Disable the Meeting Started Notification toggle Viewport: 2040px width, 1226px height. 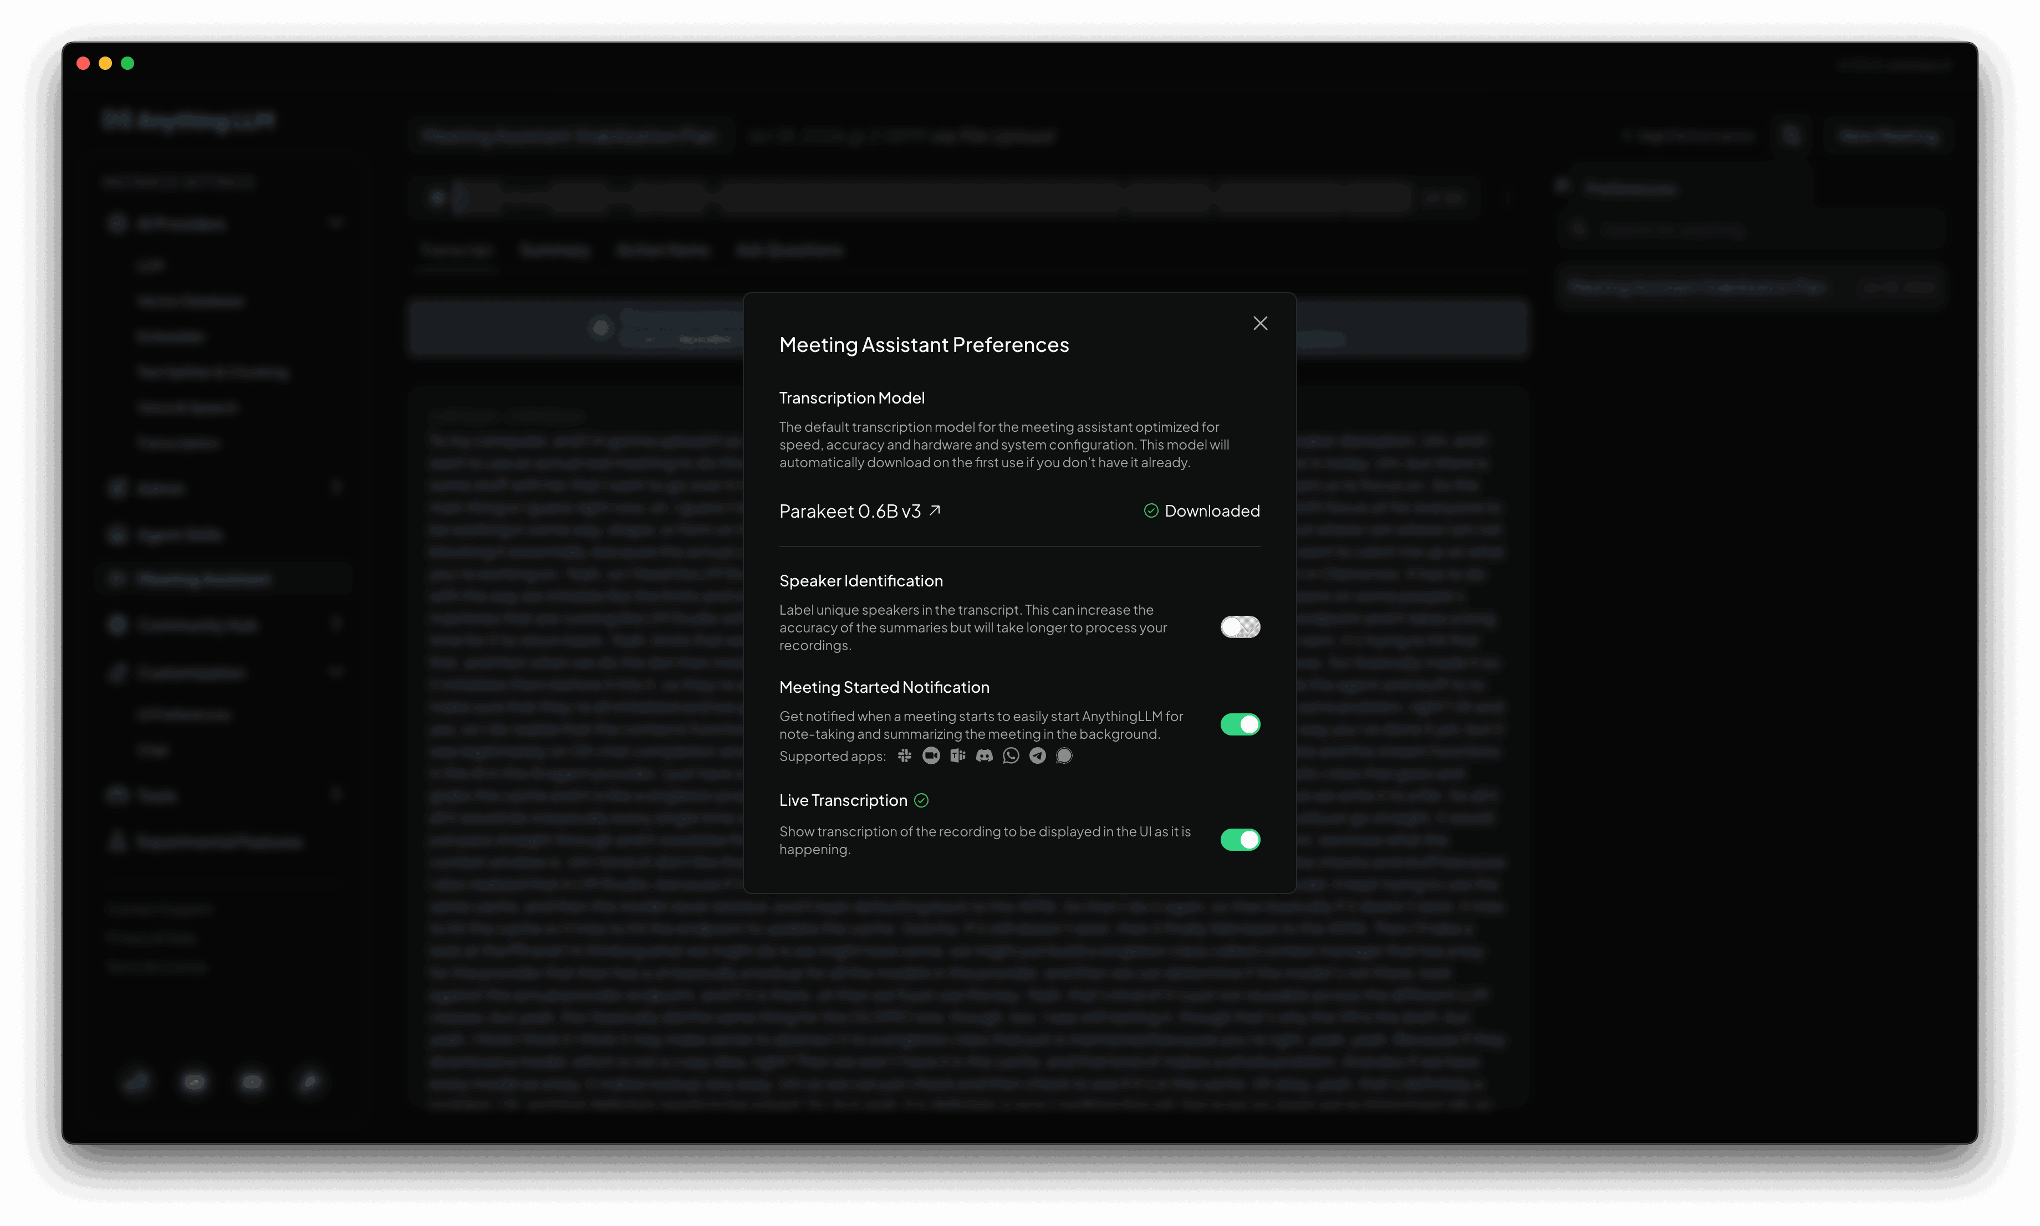point(1240,724)
